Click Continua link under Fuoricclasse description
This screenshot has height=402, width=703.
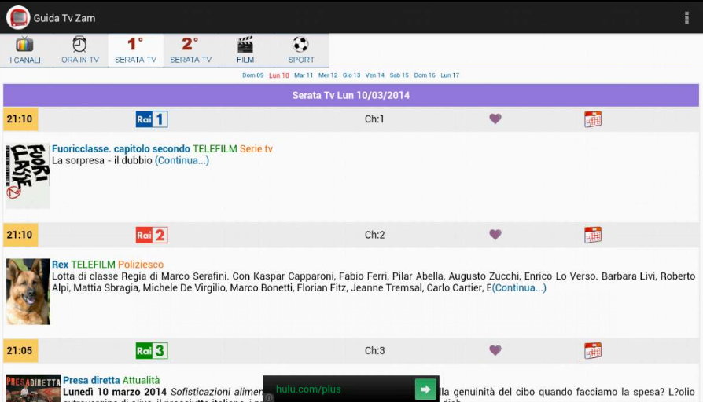(x=182, y=160)
